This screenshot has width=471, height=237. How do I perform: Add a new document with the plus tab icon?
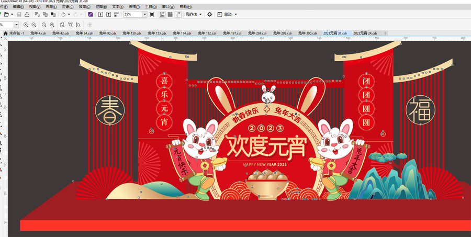point(385,33)
